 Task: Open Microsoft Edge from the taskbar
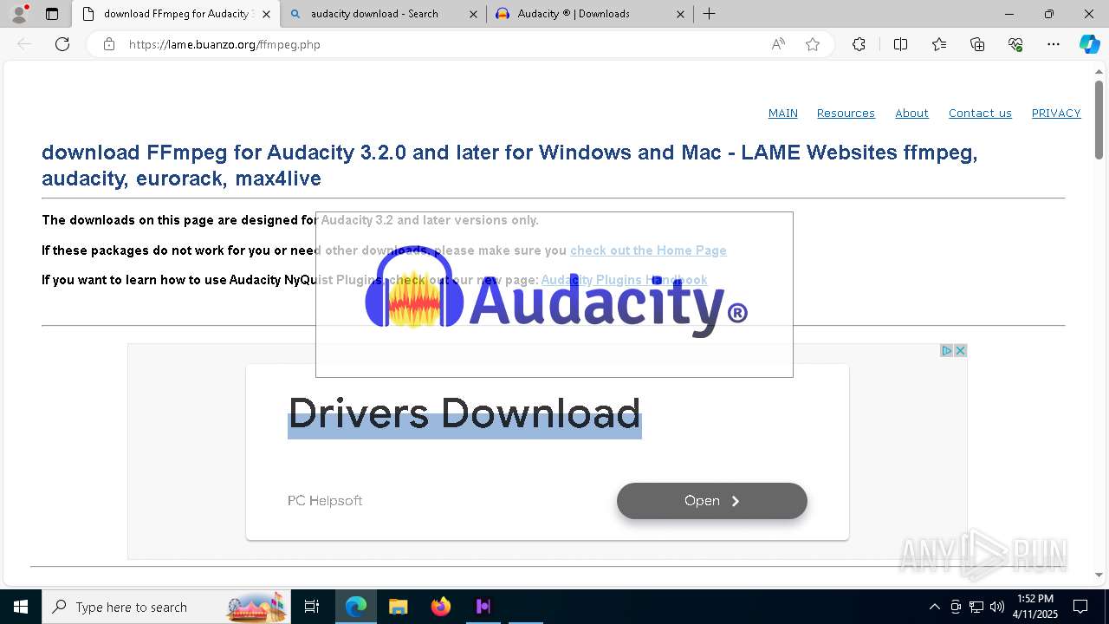tap(356, 607)
